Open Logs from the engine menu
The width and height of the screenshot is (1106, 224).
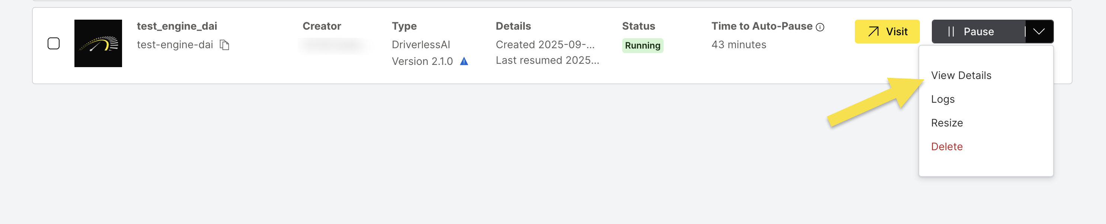pyautogui.click(x=942, y=99)
